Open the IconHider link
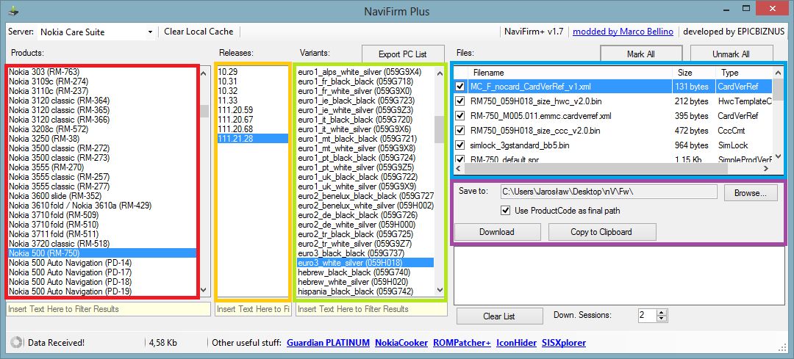 517,343
